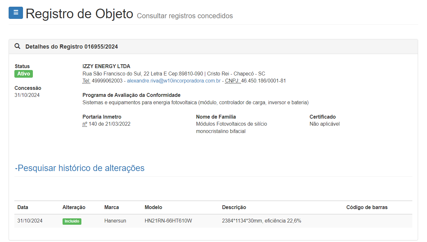Click the Código de barras column header
This screenshot has height=242, width=427.
point(367,207)
